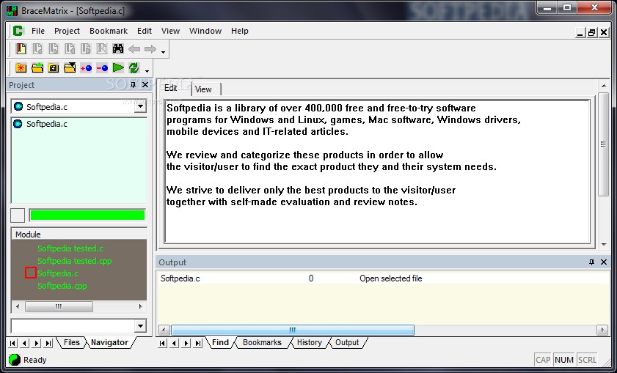Click Output panel scroll right arrow
The width and height of the screenshot is (617, 373).
point(602,330)
